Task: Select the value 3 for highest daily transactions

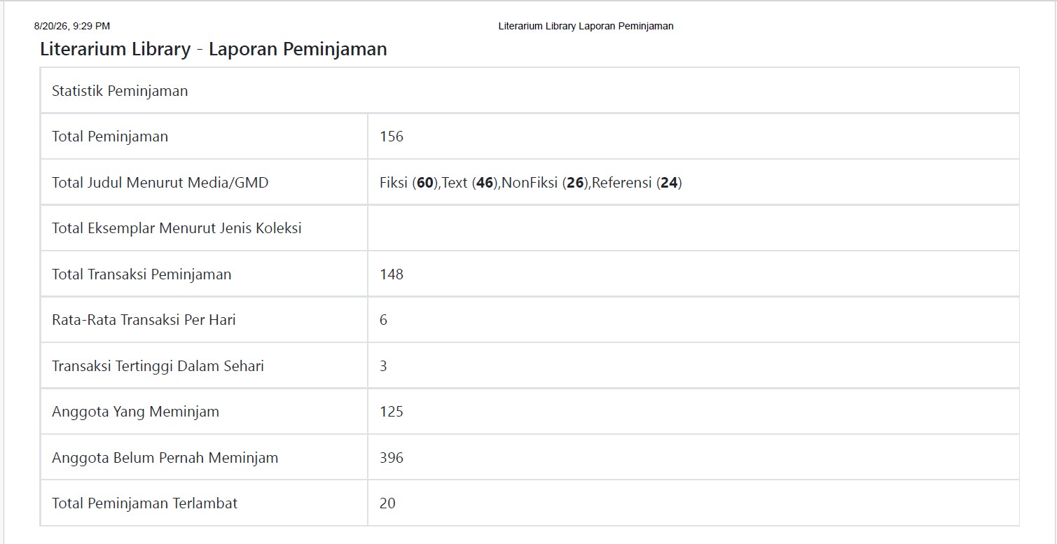Action: tap(383, 366)
